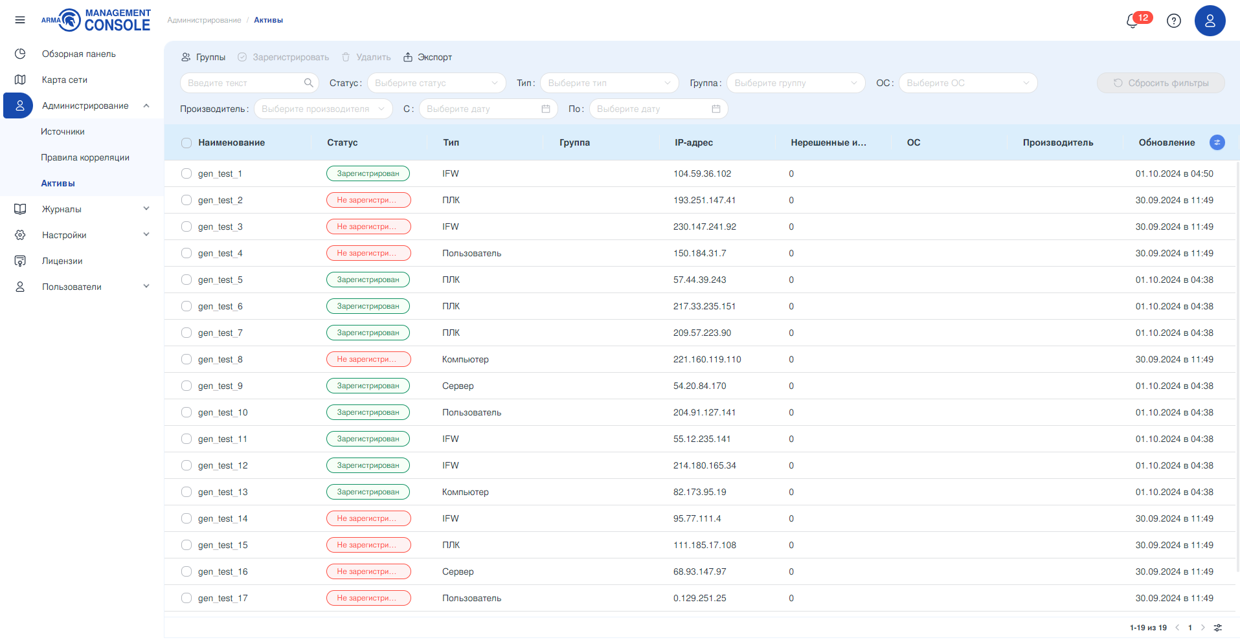Click the search magnifier icon in text filter

point(308,83)
